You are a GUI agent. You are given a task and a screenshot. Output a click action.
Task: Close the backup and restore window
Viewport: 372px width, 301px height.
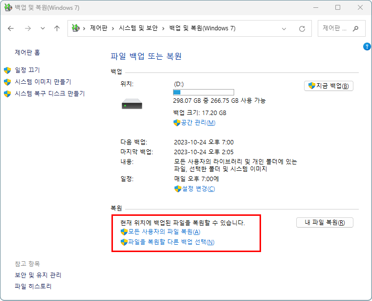[360, 8]
